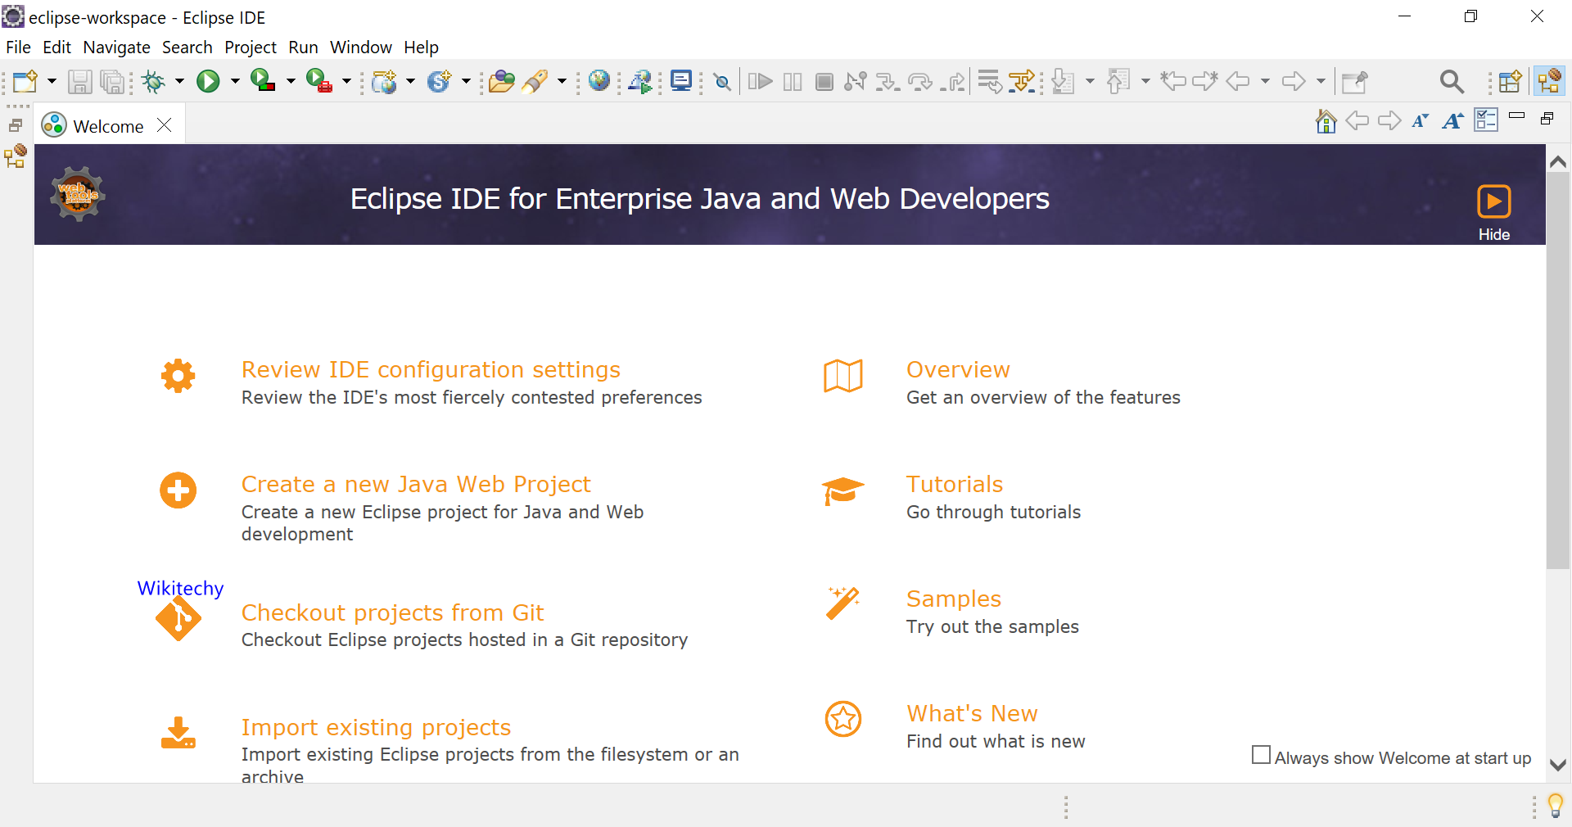This screenshot has width=1572, height=827.
Task: Open Create a new Java Web Project link
Action: coord(416,484)
